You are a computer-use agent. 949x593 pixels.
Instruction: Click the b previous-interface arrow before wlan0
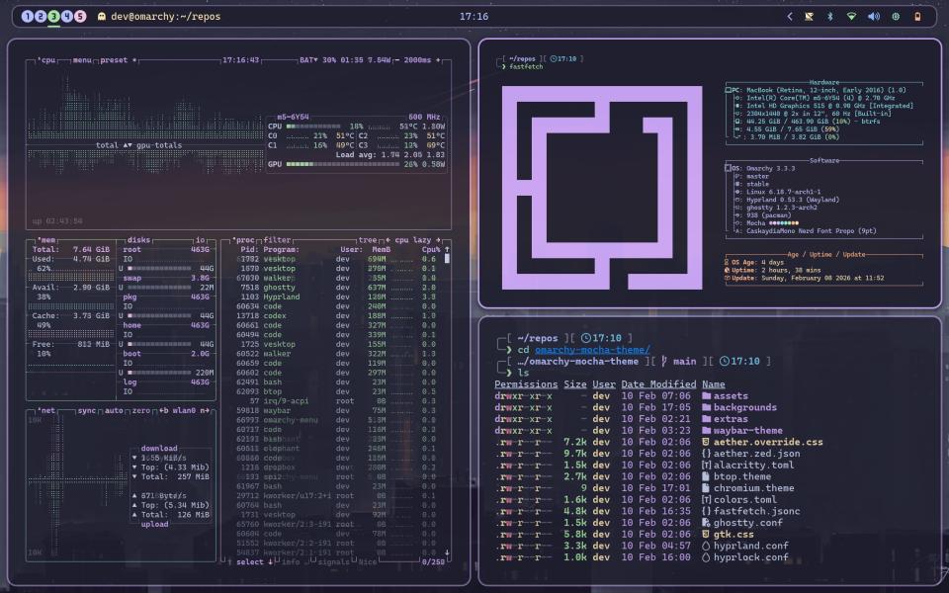pos(163,411)
